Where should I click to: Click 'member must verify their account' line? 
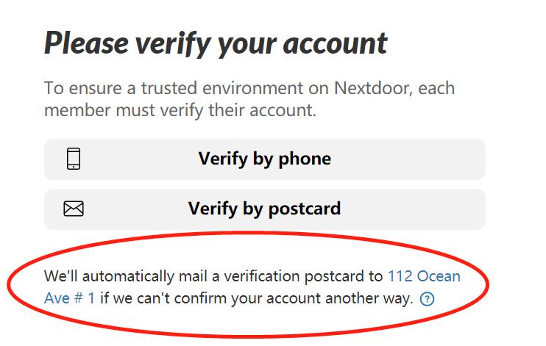180,111
